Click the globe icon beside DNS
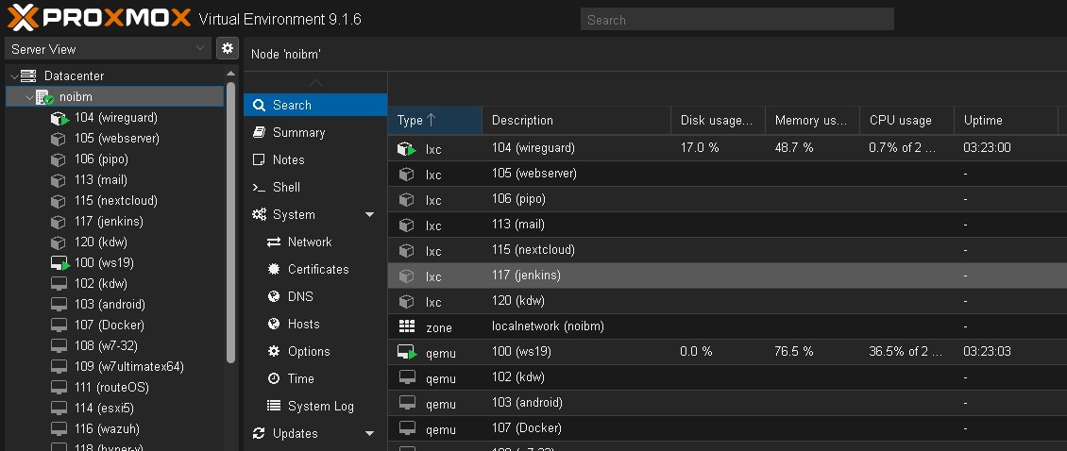The image size is (1067, 451). pos(274,296)
